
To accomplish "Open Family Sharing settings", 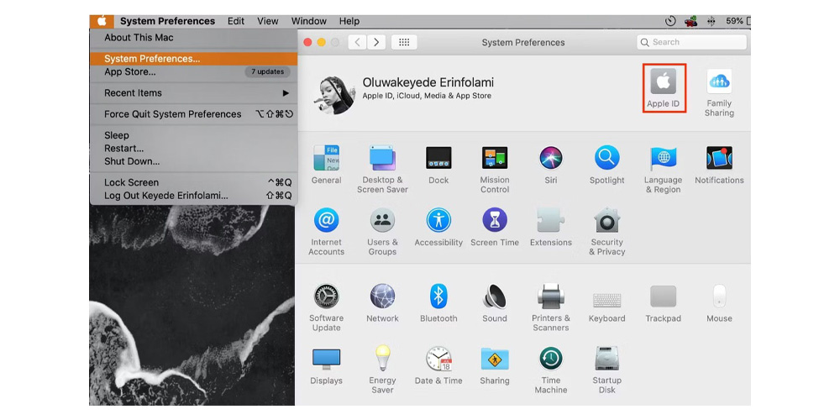I will click(x=719, y=92).
